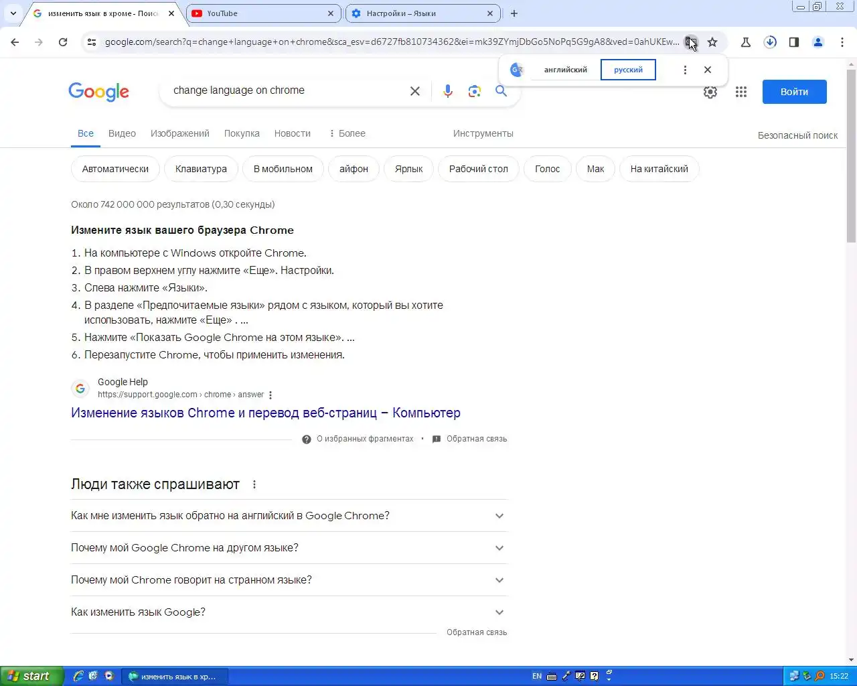Screen dimensions: 857x686
Task: Open options dots beside Google Help result
Action: pyautogui.click(x=270, y=395)
